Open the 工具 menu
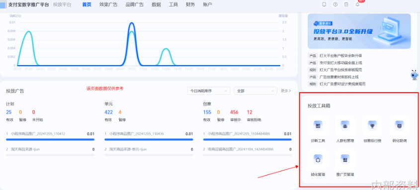The height and width of the screenshot is (190, 420). [x=173, y=4]
